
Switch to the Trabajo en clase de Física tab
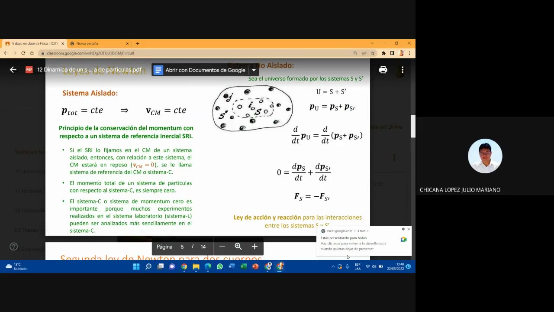35,43
